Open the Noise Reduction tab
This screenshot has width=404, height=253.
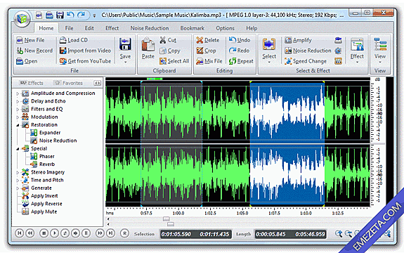[x=150, y=28]
